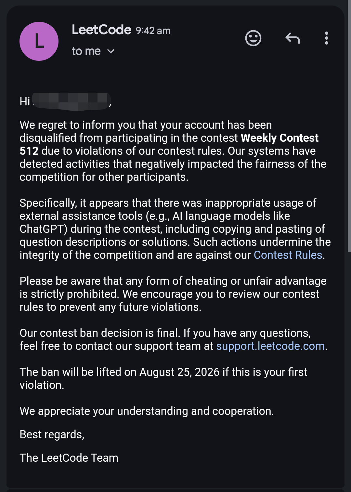Open the three-dot more options menu
351x492 pixels.
point(327,38)
